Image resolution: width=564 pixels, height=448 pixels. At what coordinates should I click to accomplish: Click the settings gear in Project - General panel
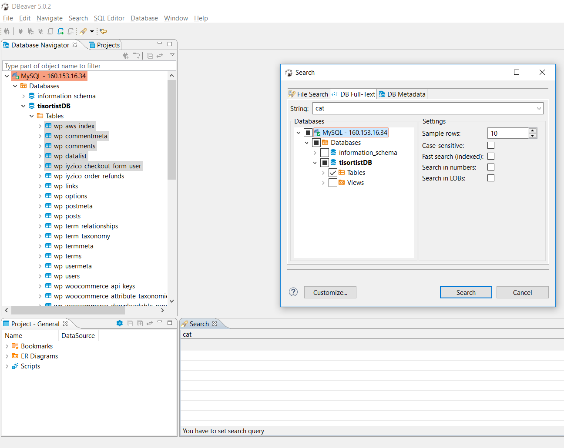click(x=119, y=323)
